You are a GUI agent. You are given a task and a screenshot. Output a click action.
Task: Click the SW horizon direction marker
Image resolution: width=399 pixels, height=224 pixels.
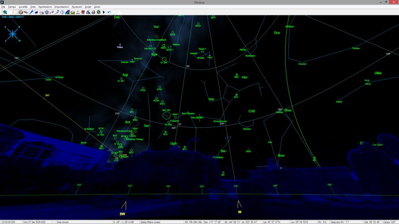(x=122, y=213)
